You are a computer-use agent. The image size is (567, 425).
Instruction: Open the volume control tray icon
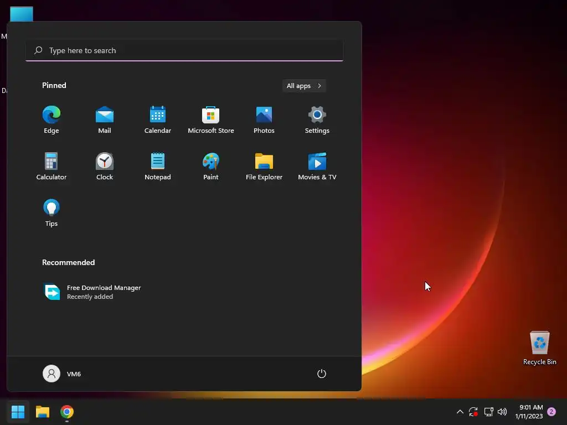pyautogui.click(x=502, y=412)
